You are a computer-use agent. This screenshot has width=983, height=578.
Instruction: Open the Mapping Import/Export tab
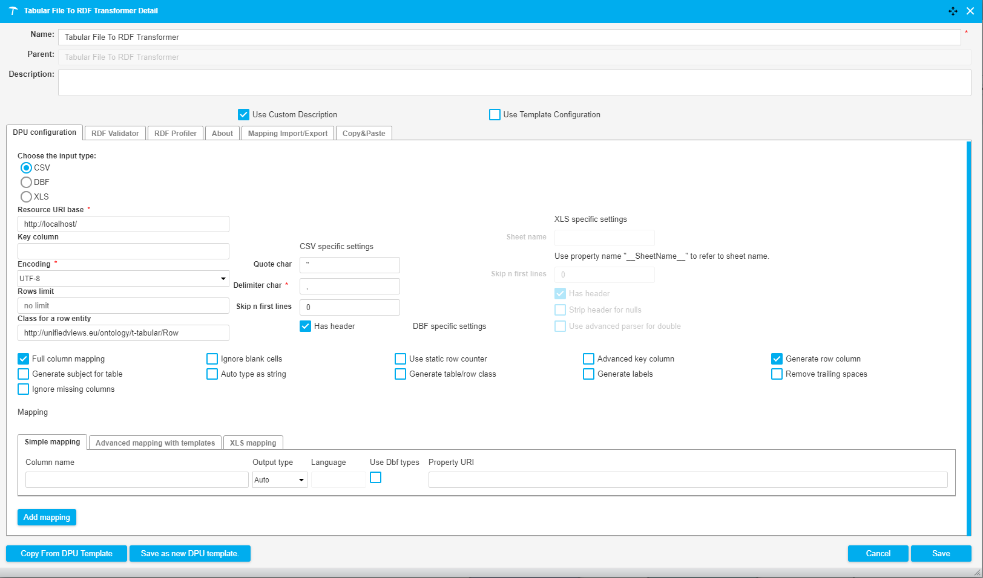pos(288,134)
